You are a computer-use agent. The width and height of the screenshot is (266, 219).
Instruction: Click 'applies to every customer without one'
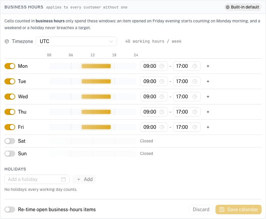point(87,7)
